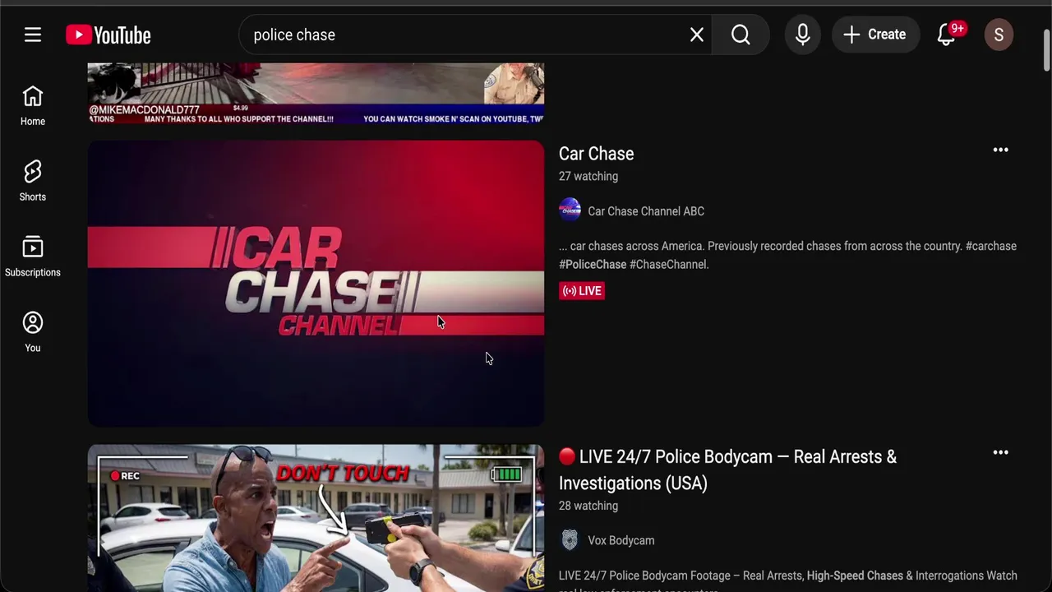Open Subscriptions in sidebar
Screen dimensions: 1052x592
pos(33,257)
